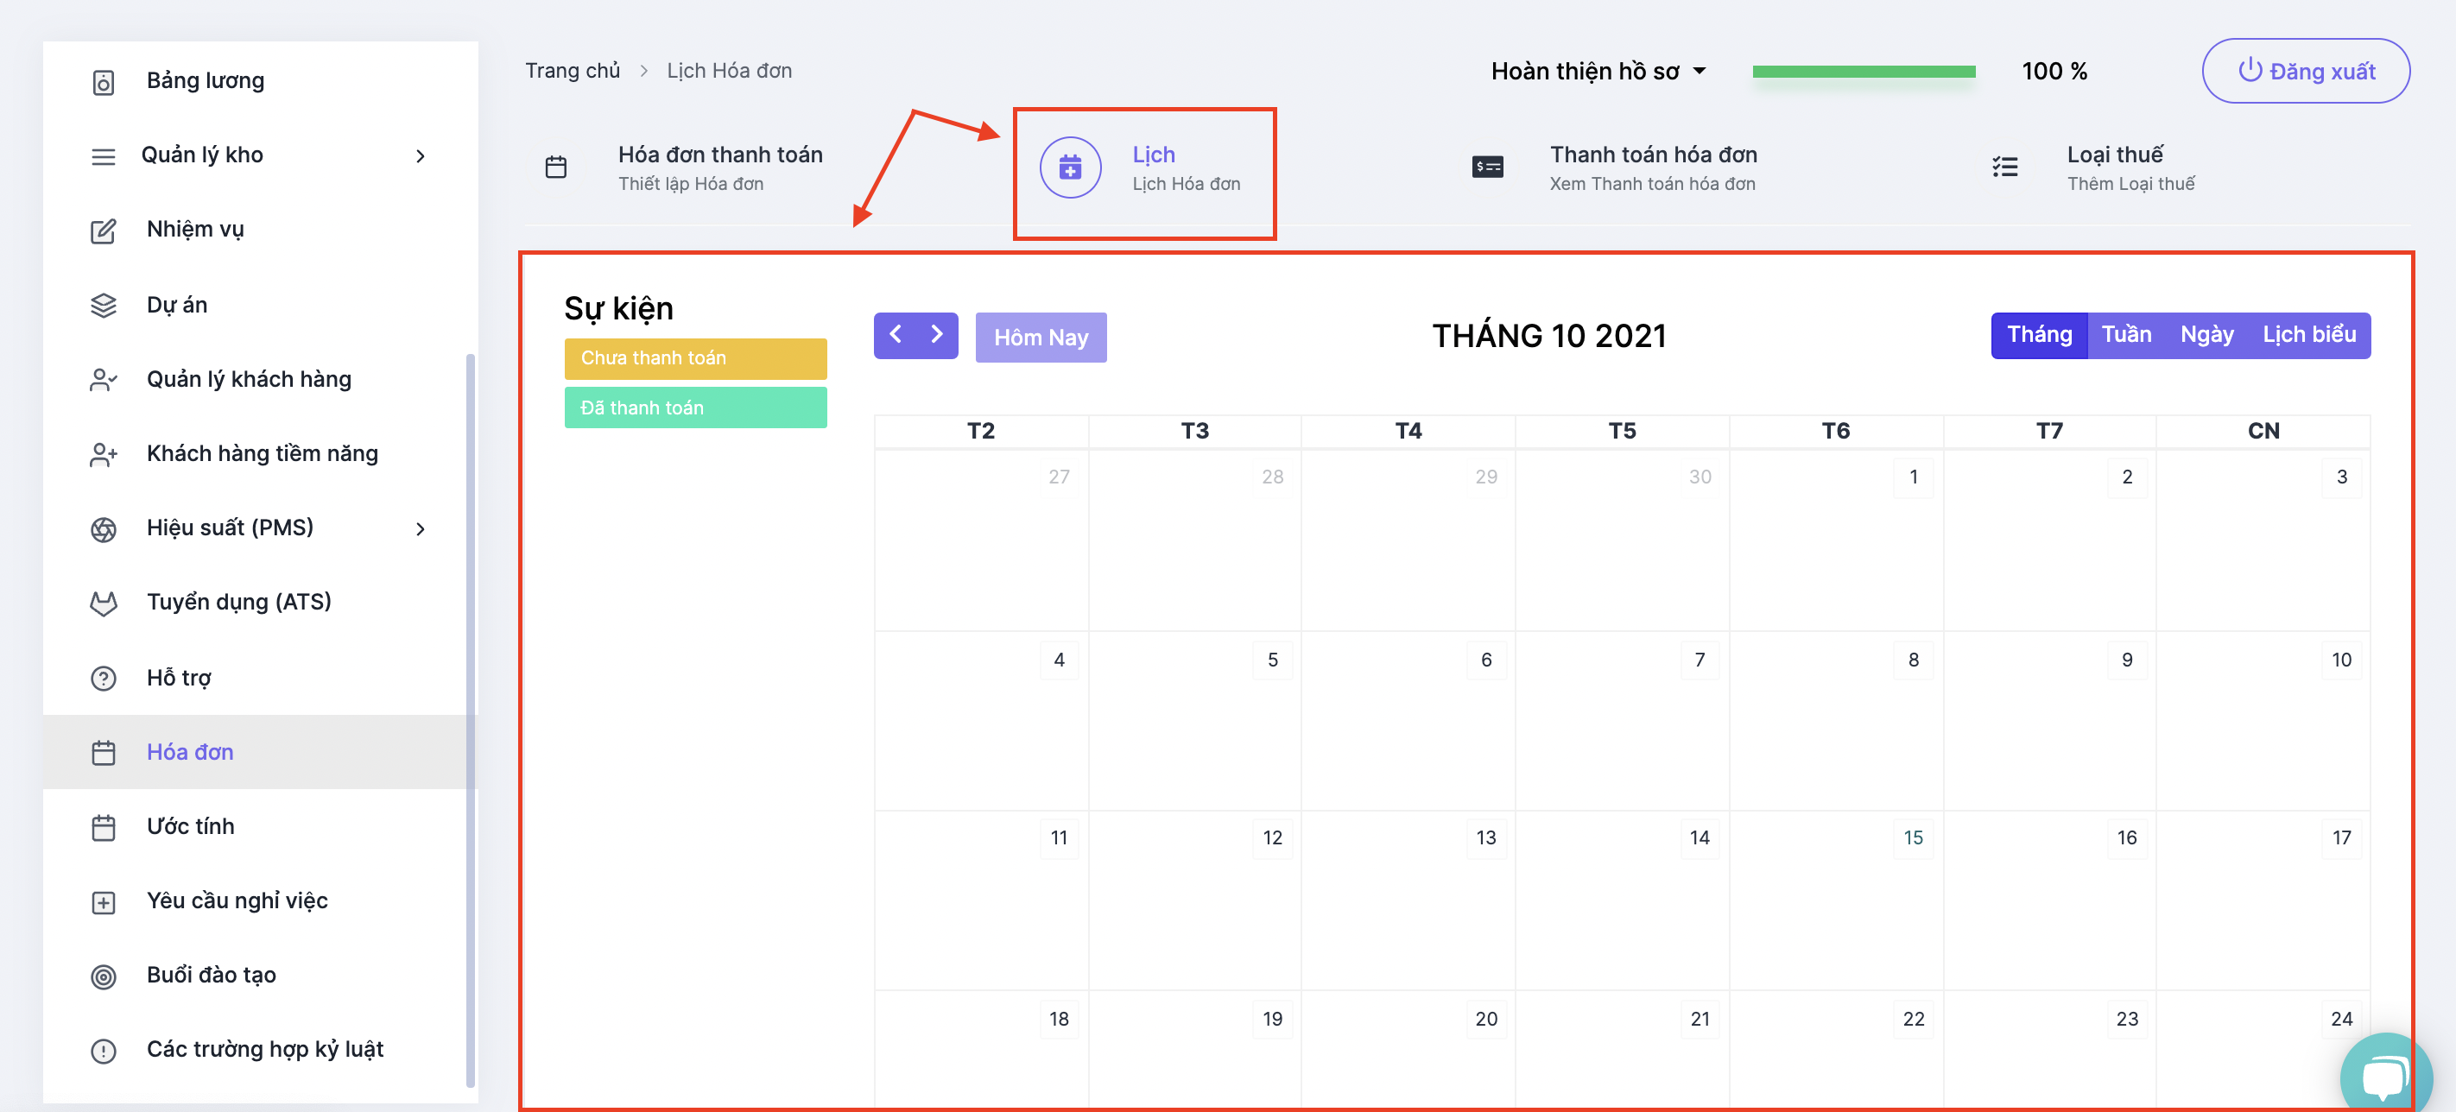Select day 1 in the calendar
Image resolution: width=2456 pixels, height=1112 pixels.
point(1913,477)
